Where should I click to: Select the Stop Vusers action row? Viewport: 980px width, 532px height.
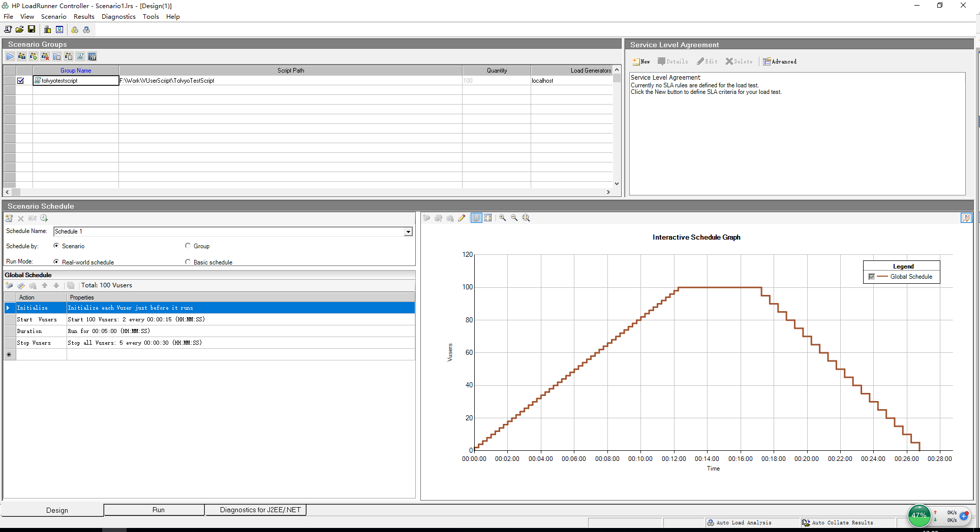pyautogui.click(x=210, y=343)
